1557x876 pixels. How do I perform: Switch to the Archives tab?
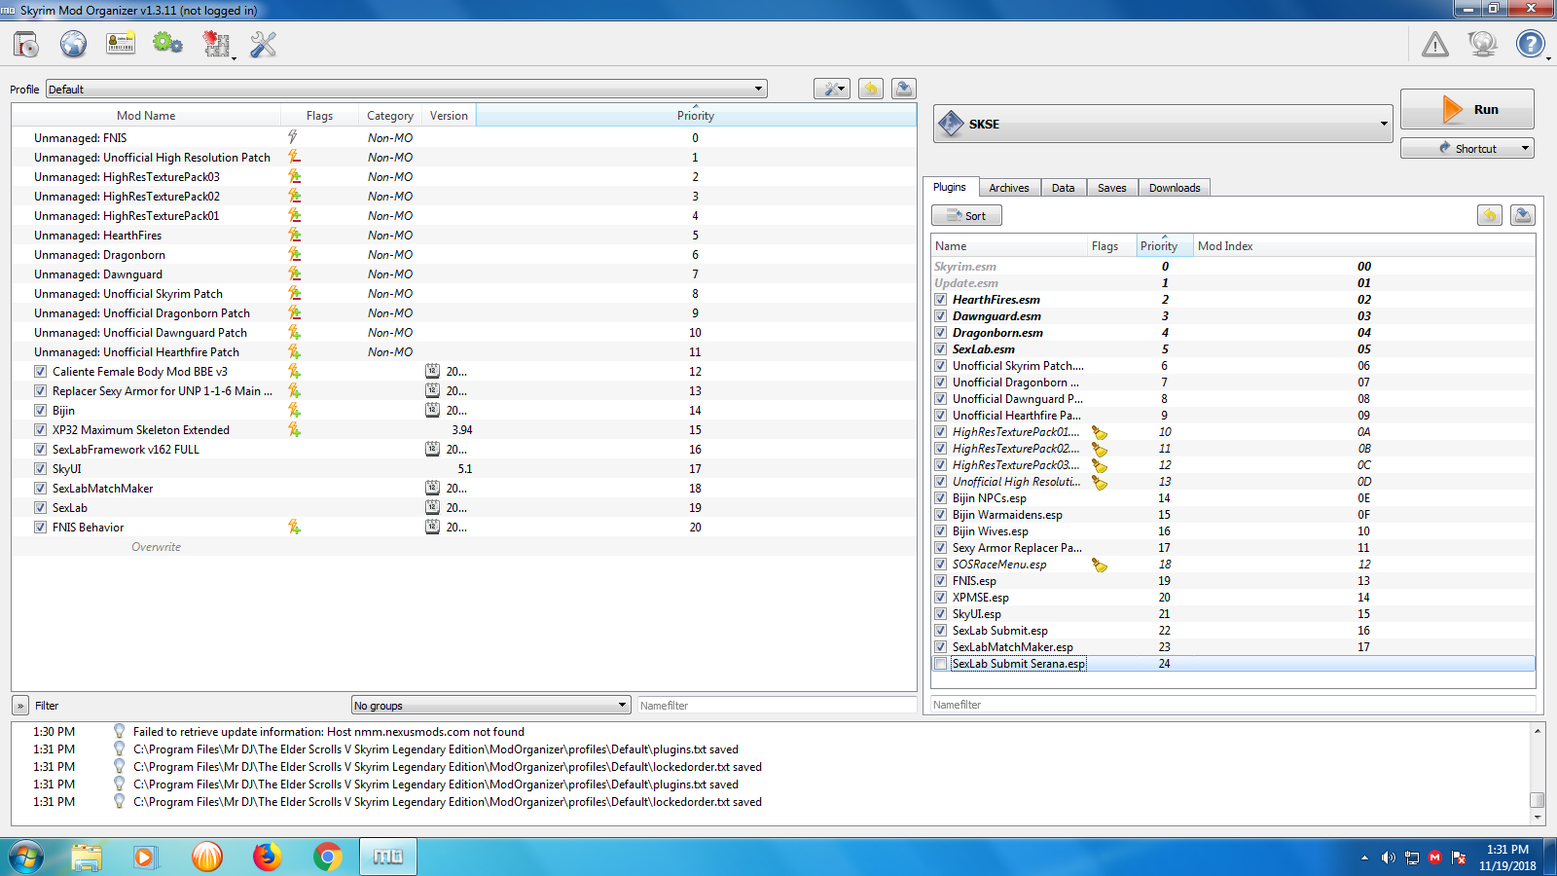1009,188
